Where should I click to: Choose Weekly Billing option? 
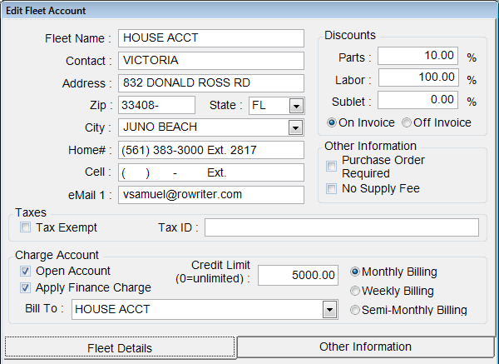click(x=355, y=292)
